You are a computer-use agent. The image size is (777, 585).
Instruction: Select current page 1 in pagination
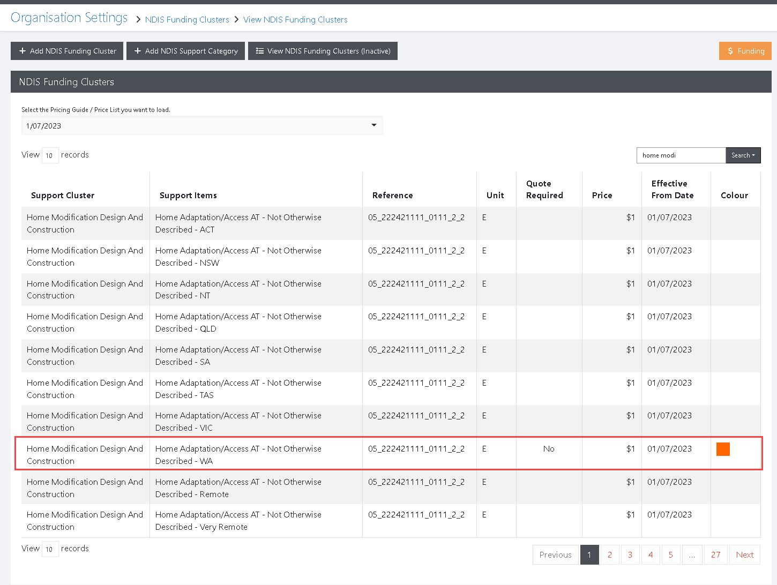[589, 555]
